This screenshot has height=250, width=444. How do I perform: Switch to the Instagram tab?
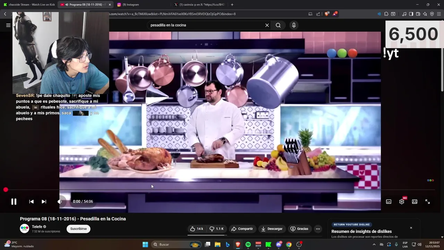click(x=139, y=5)
